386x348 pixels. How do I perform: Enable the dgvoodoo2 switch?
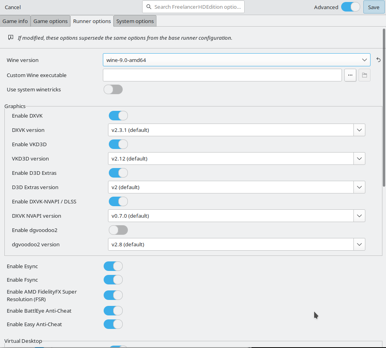[x=118, y=230]
